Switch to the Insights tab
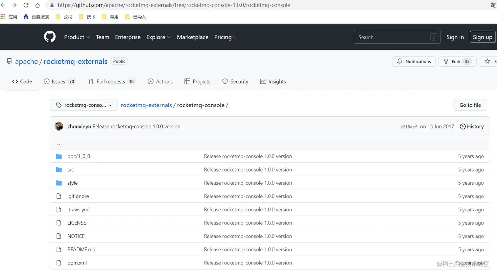This screenshot has width=497, height=275. (x=273, y=81)
